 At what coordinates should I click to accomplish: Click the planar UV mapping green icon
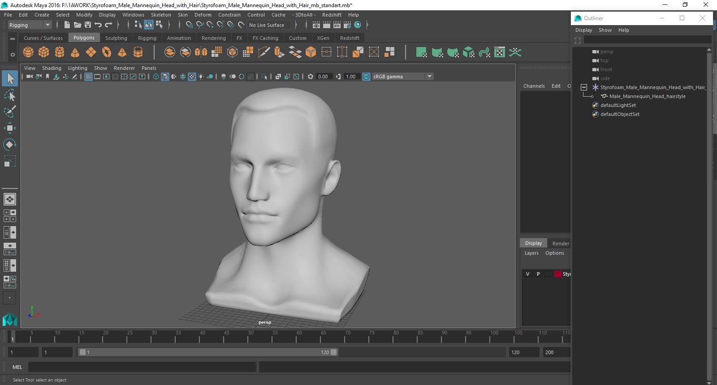[x=421, y=52]
